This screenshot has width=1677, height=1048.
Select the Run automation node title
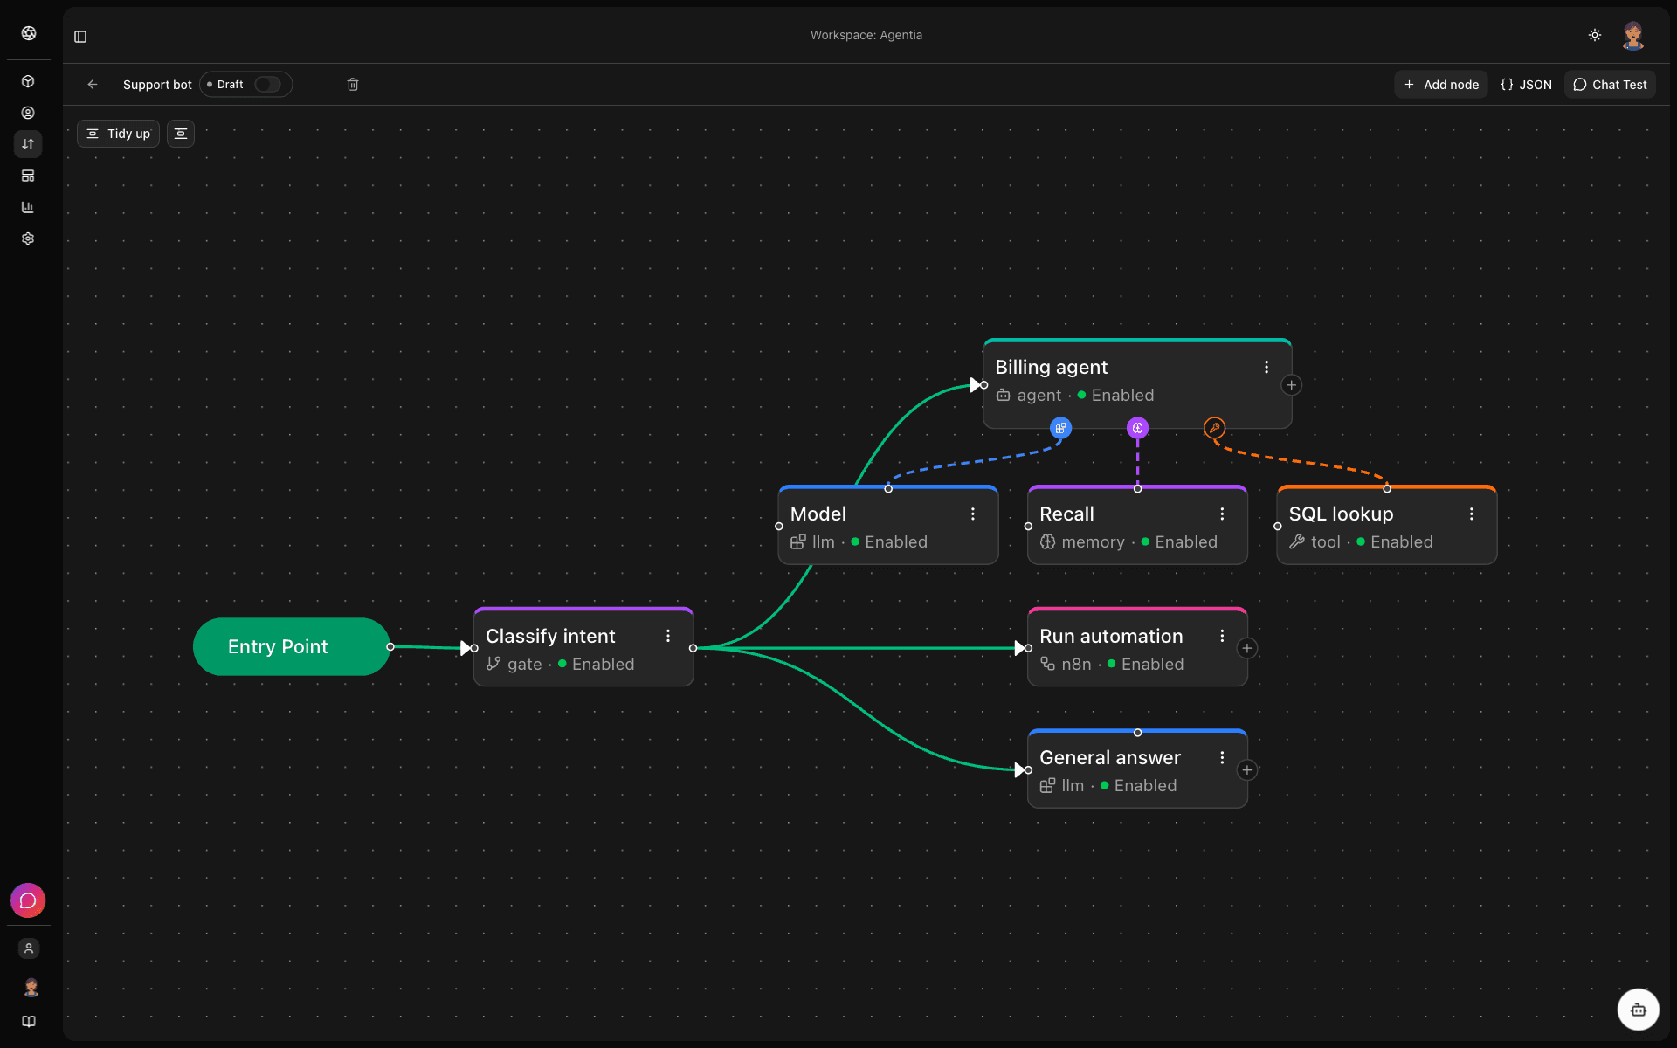pos(1111,637)
